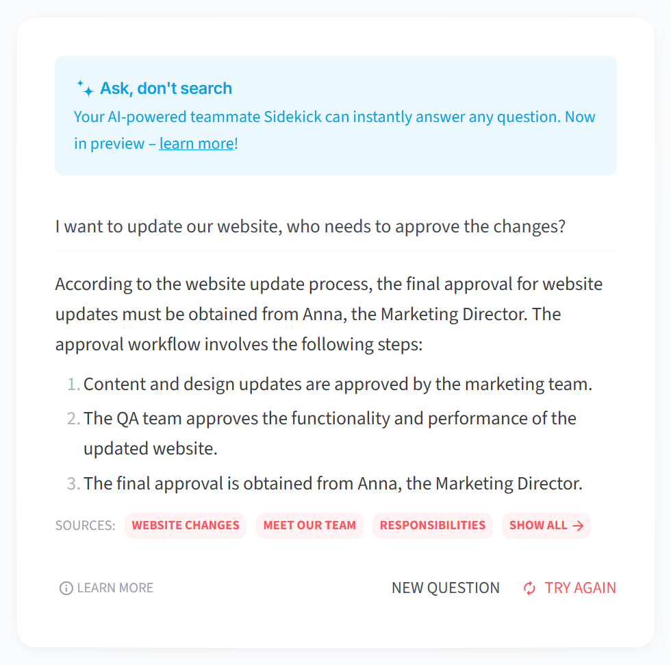Click the info circle icon at bottom

click(x=66, y=588)
